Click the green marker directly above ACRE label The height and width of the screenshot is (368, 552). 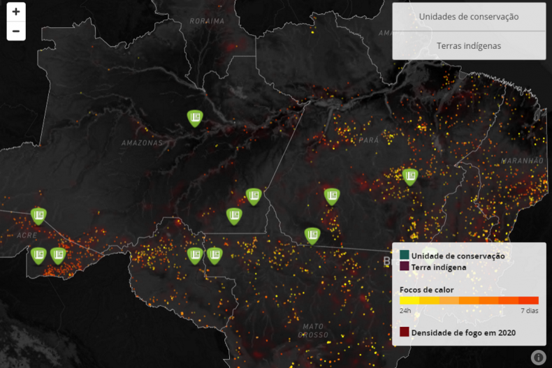pyautogui.click(x=38, y=215)
